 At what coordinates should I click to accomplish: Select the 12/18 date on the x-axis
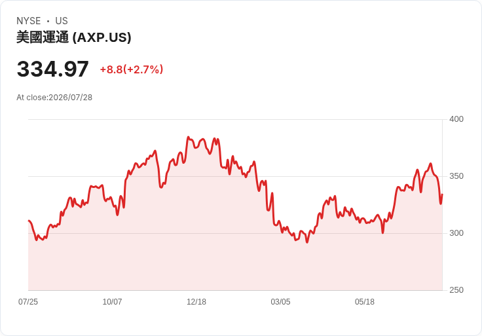click(x=196, y=302)
